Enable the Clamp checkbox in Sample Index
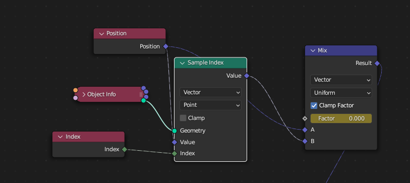 click(183, 118)
